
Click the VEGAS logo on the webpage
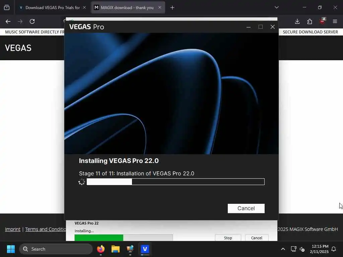(18, 48)
